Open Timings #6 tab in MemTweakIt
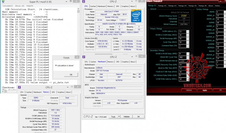This screenshot has height=133, width=226. click(202, 6)
